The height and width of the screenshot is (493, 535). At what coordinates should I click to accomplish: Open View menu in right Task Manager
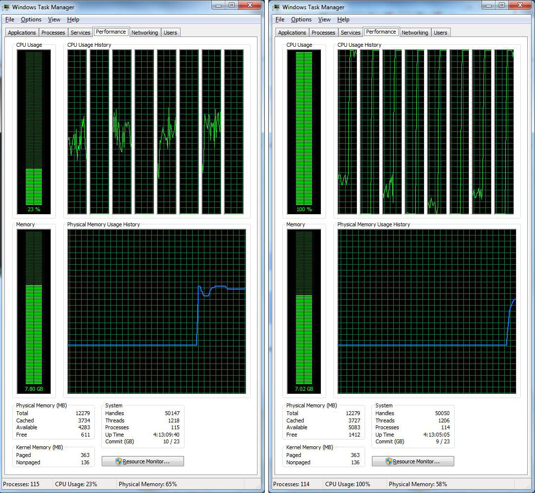pos(324,19)
